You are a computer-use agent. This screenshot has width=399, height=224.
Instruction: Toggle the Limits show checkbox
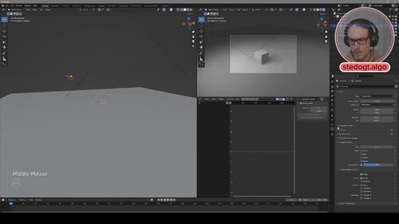tap(362, 151)
